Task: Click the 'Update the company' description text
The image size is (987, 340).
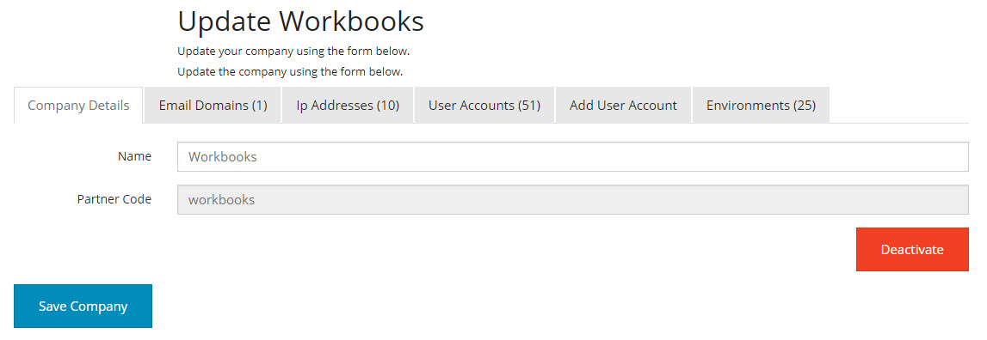Action: click(x=290, y=71)
